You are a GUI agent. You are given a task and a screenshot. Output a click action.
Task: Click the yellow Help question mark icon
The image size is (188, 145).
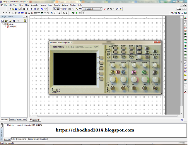click(x=120, y=9)
